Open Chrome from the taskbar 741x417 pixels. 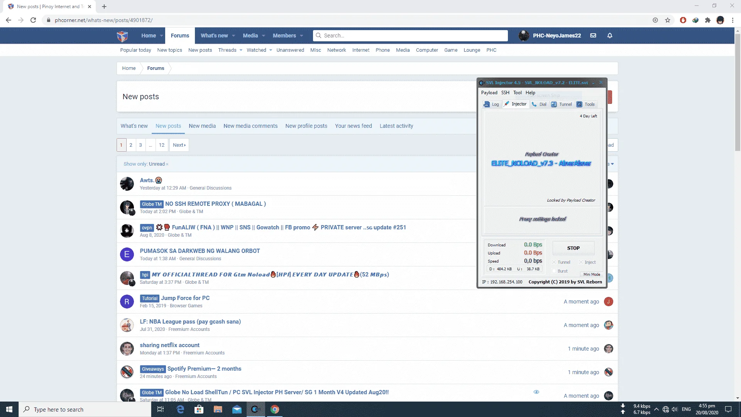coord(274,409)
